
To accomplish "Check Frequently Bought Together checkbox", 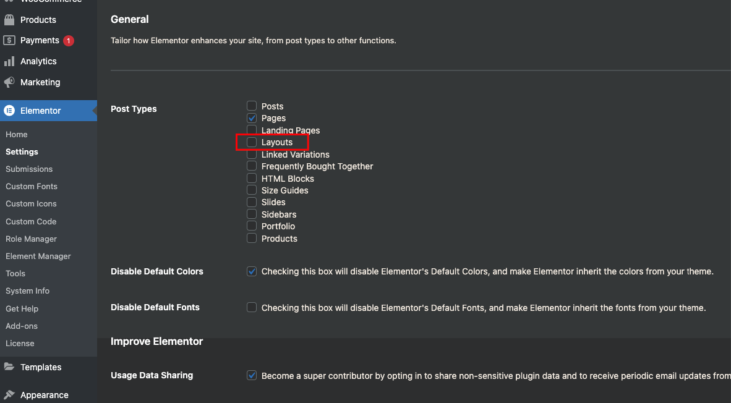I will pos(252,166).
